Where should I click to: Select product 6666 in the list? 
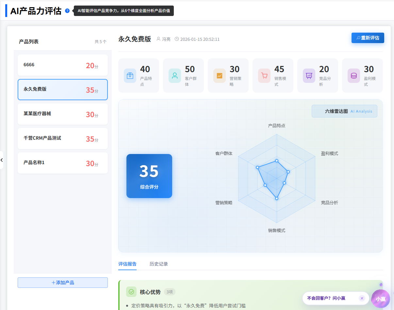point(63,65)
